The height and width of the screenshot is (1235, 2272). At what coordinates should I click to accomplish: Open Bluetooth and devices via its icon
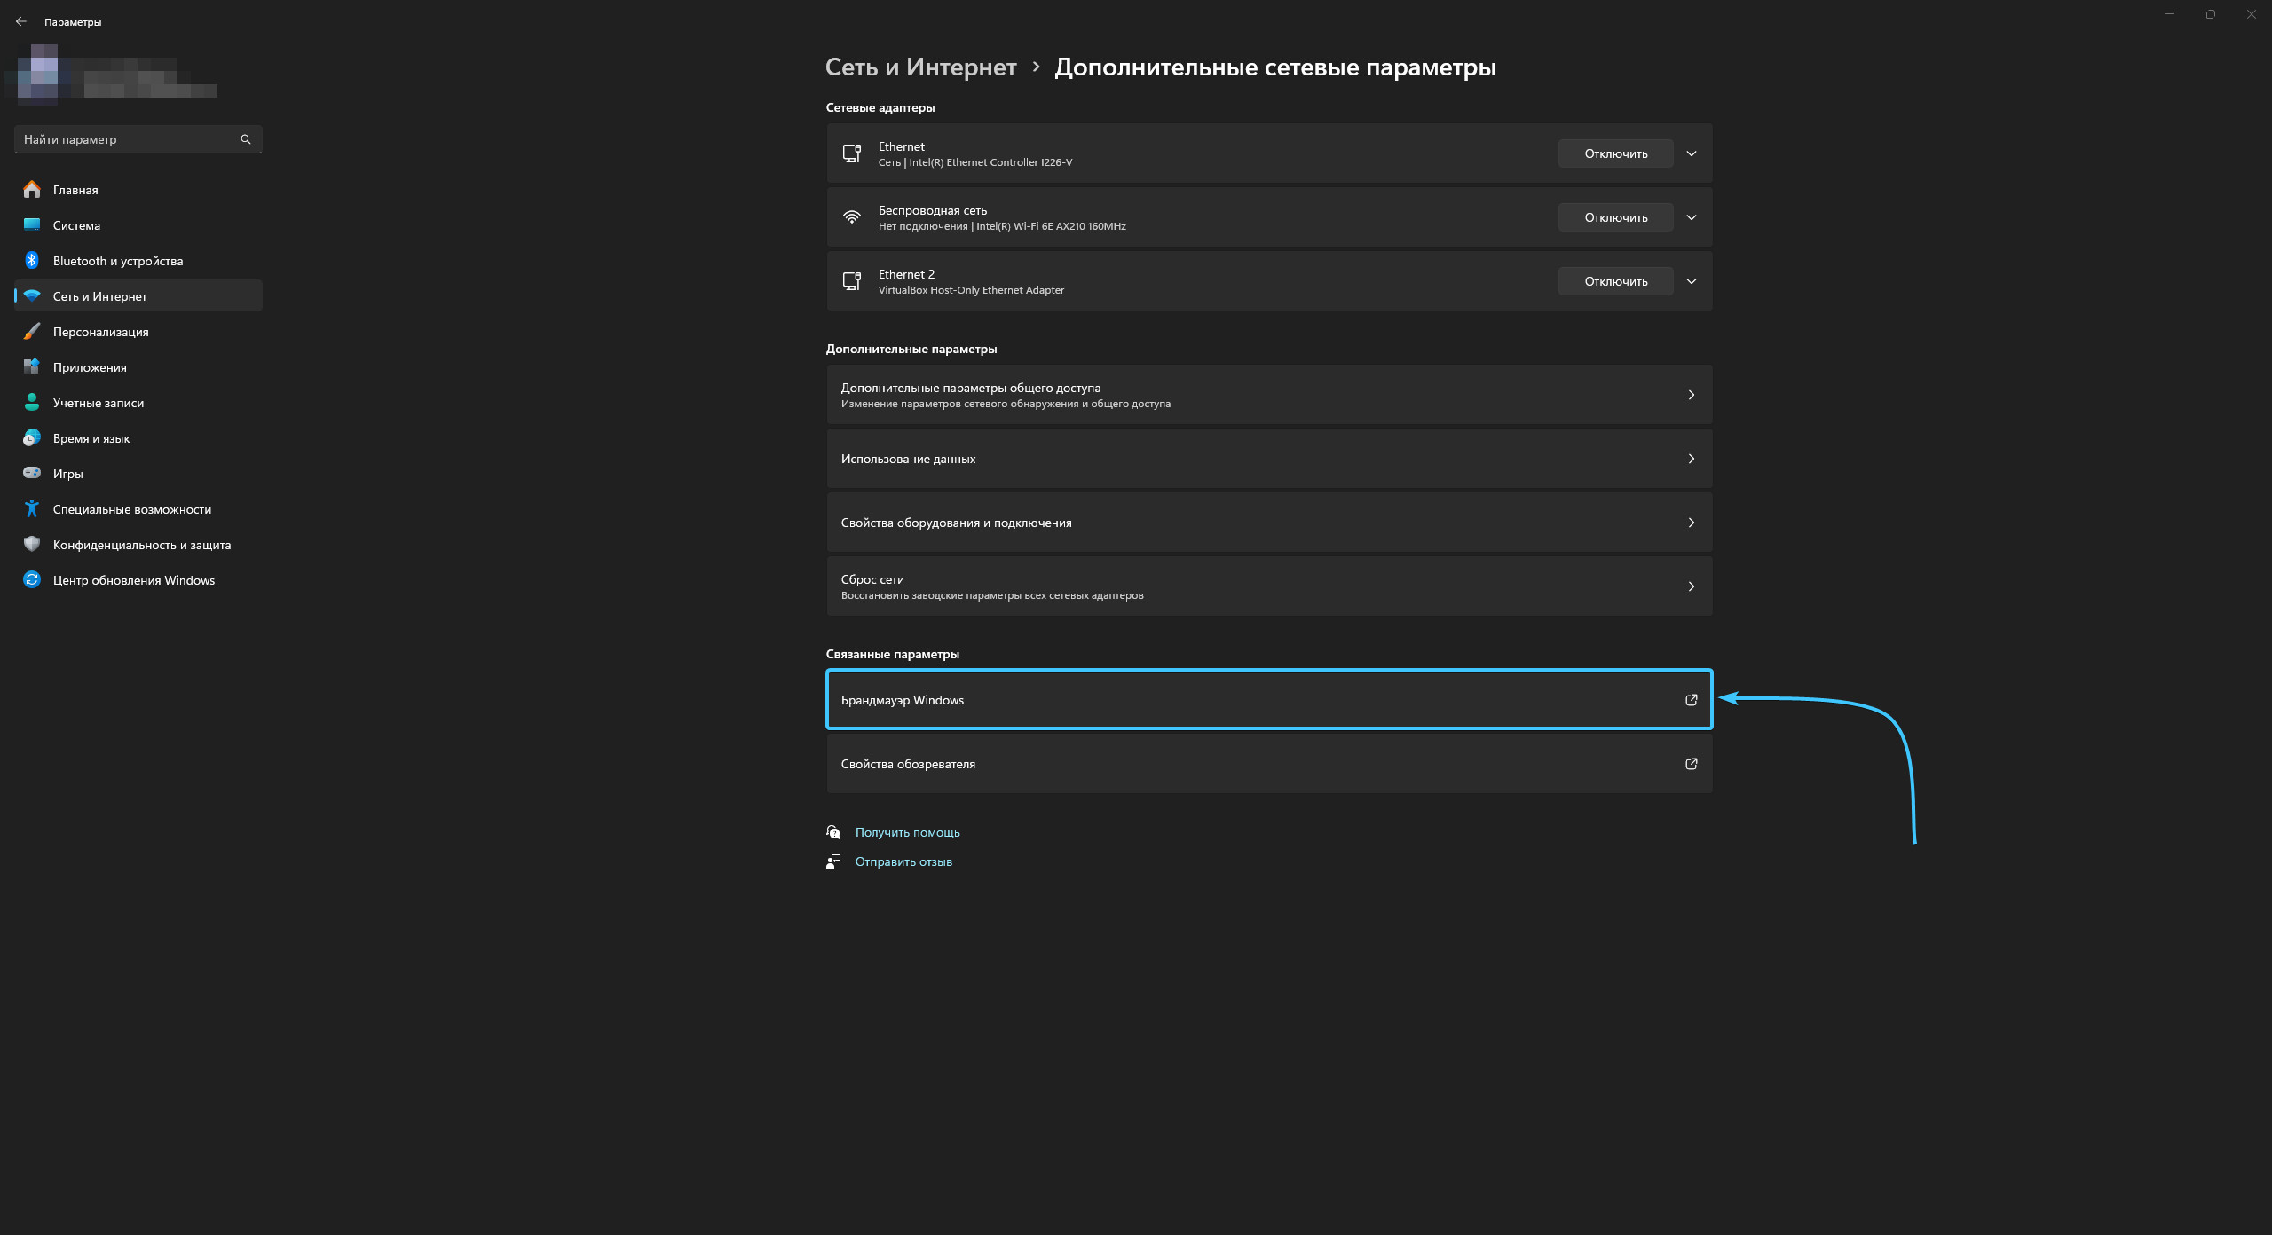pyautogui.click(x=32, y=260)
